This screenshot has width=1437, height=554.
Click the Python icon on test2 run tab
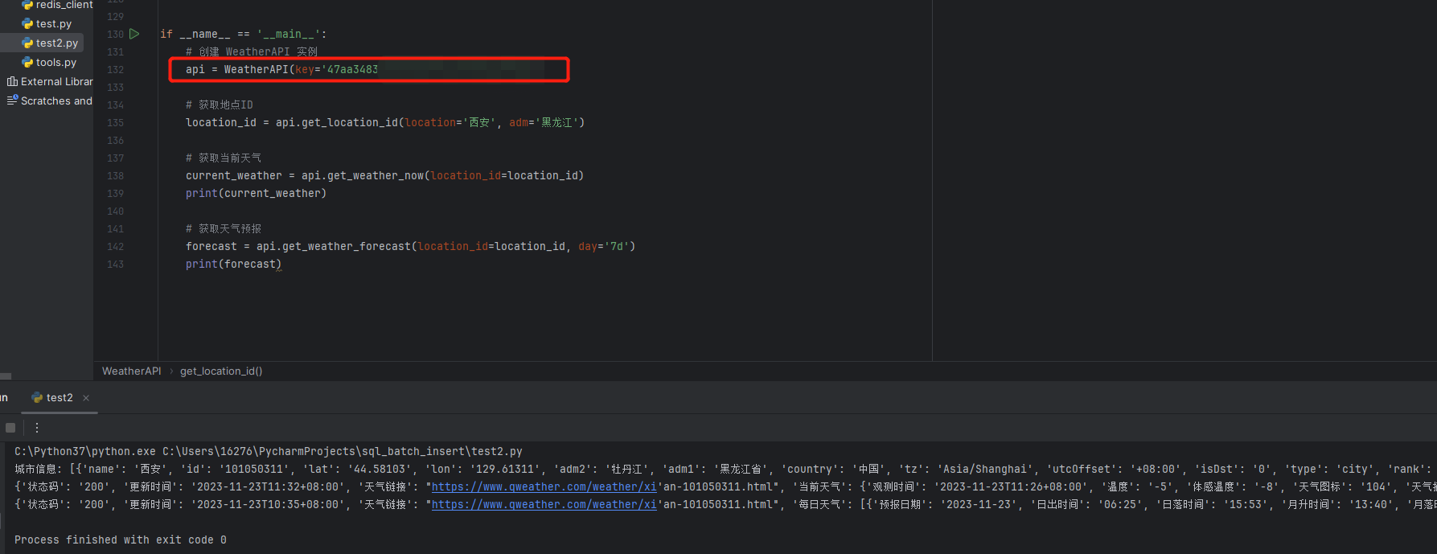[37, 397]
